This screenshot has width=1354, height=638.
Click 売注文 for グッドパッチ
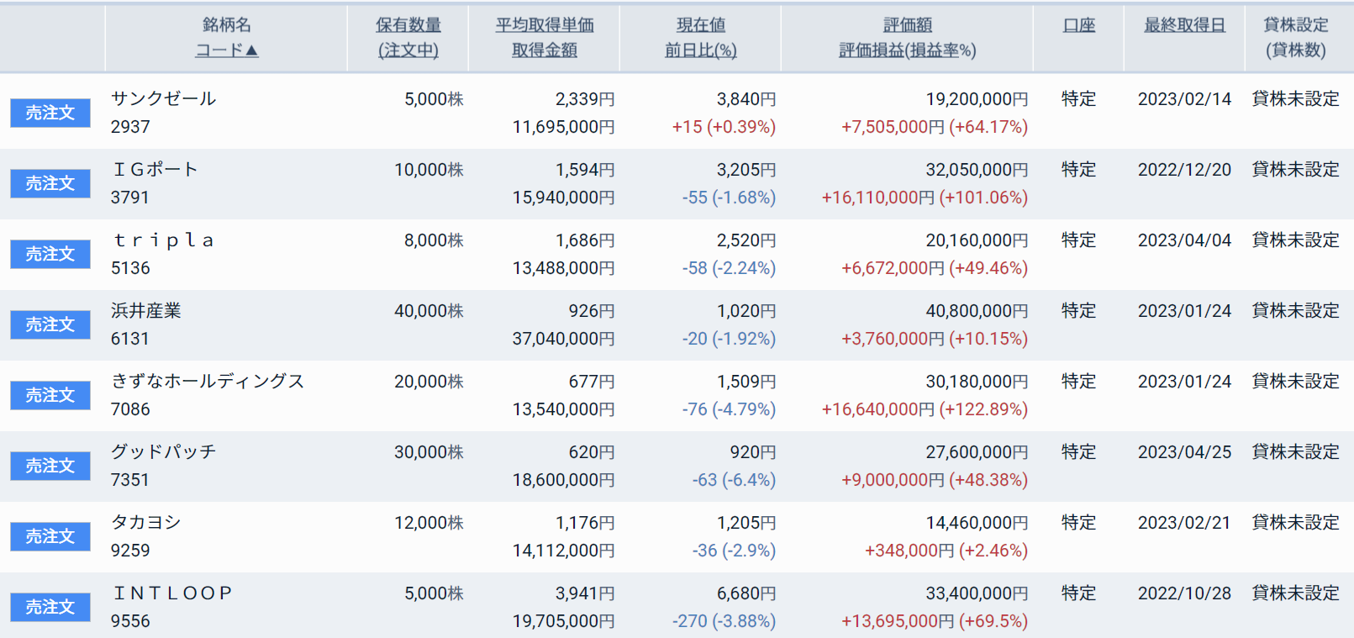[x=50, y=466]
